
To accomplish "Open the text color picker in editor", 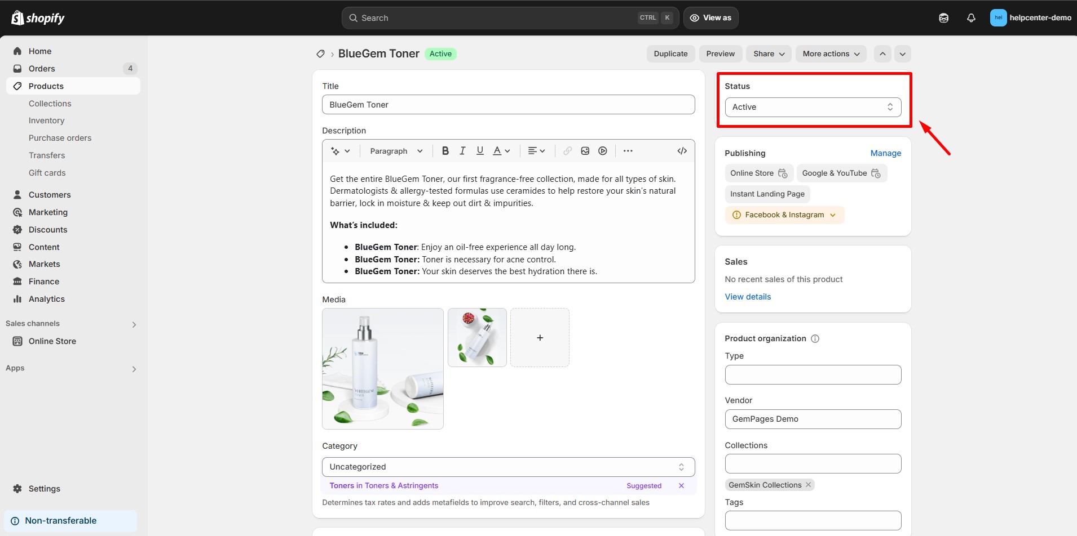I will click(501, 151).
